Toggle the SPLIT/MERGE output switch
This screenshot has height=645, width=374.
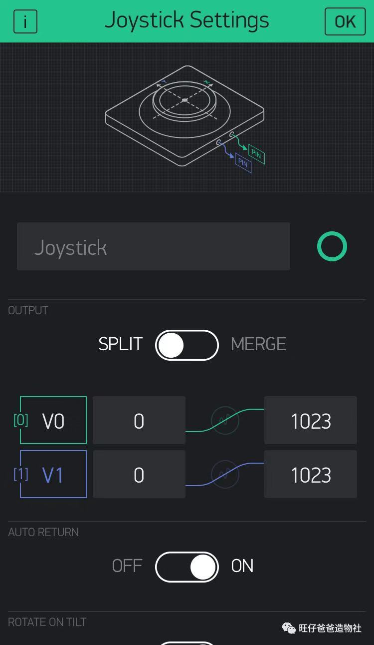[187, 345]
